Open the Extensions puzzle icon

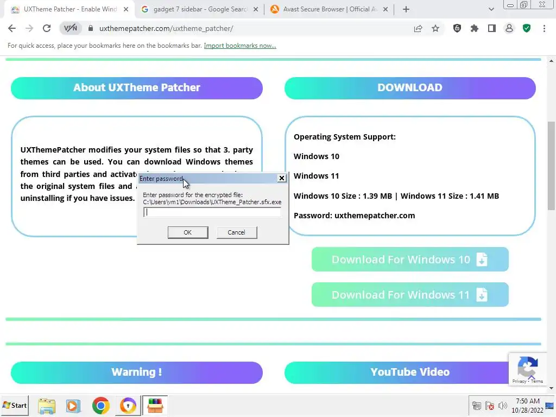[x=475, y=28]
